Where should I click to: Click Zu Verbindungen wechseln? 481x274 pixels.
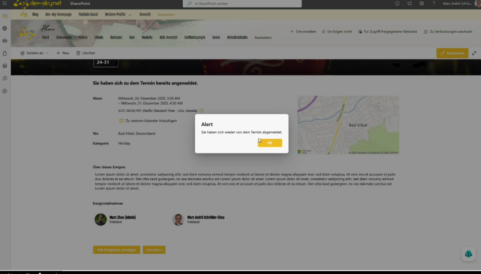448,31
